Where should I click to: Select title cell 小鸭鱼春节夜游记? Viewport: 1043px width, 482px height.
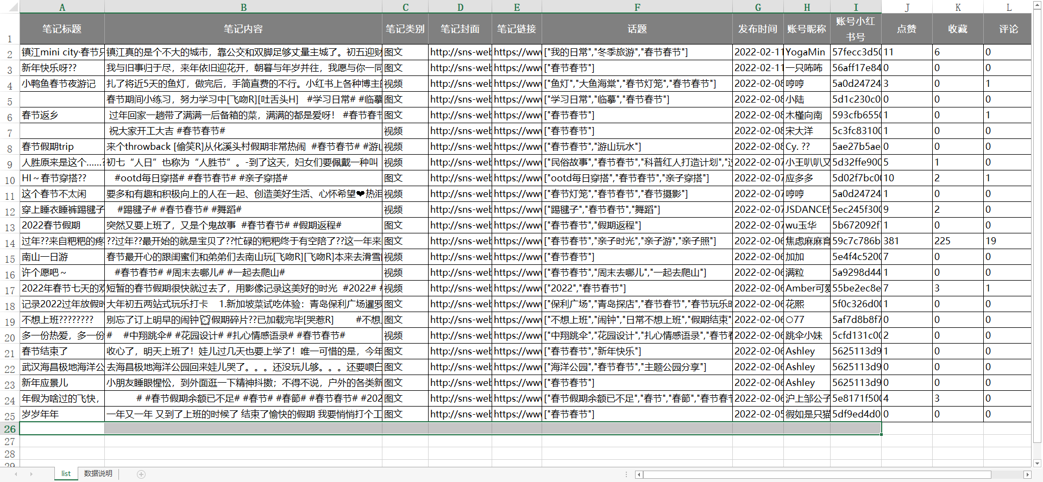(62, 84)
